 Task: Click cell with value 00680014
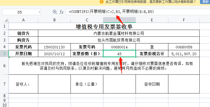[x=119, y=47]
